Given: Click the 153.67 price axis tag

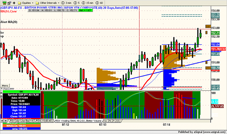Looking at the screenshot, I should point(215,16).
